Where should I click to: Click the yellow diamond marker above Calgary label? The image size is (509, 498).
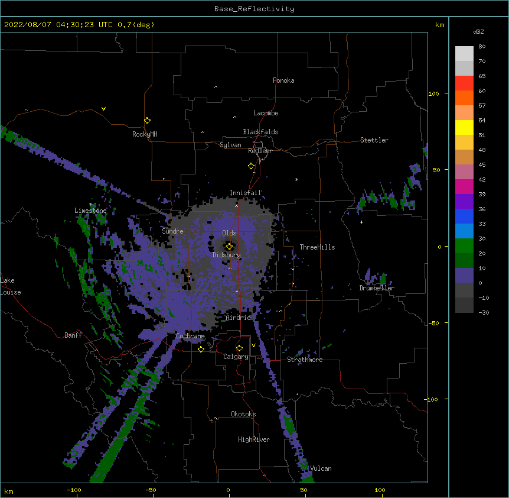[239, 348]
